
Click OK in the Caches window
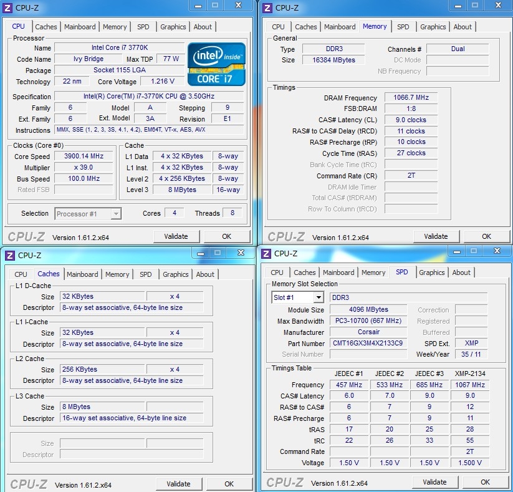coord(229,484)
